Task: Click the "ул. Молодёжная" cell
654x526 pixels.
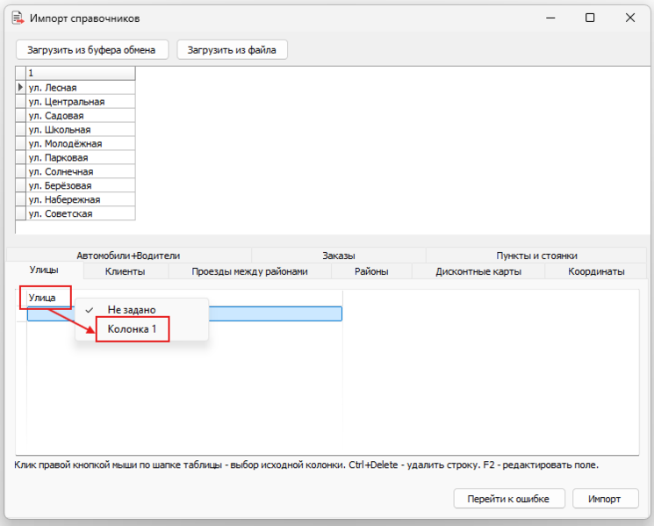Action: point(81,144)
